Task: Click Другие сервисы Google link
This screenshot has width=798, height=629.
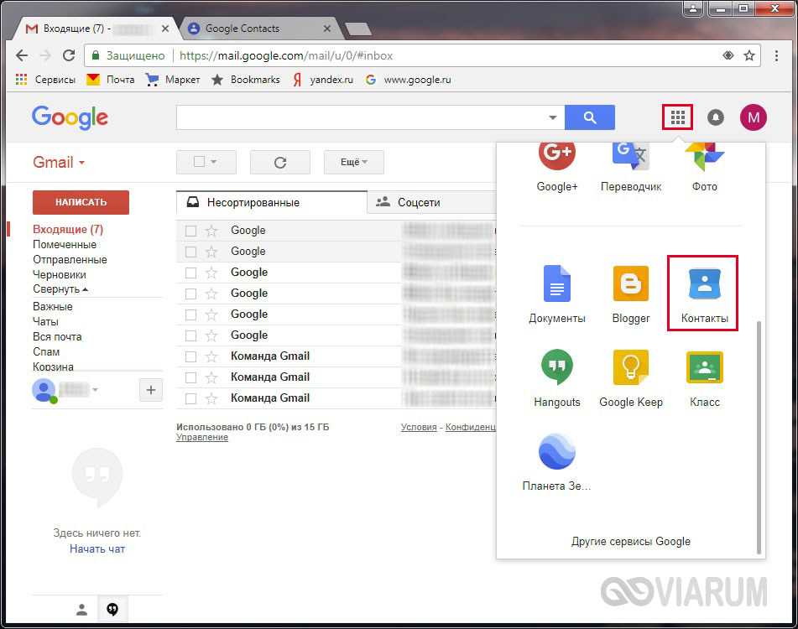Action: (630, 542)
